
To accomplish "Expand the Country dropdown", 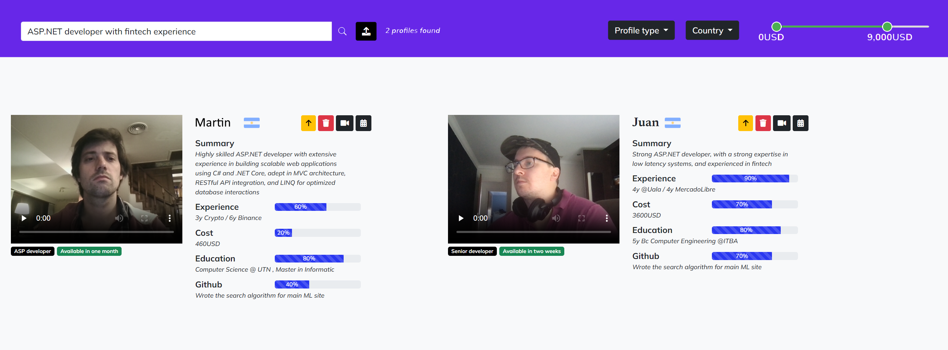I will [712, 31].
